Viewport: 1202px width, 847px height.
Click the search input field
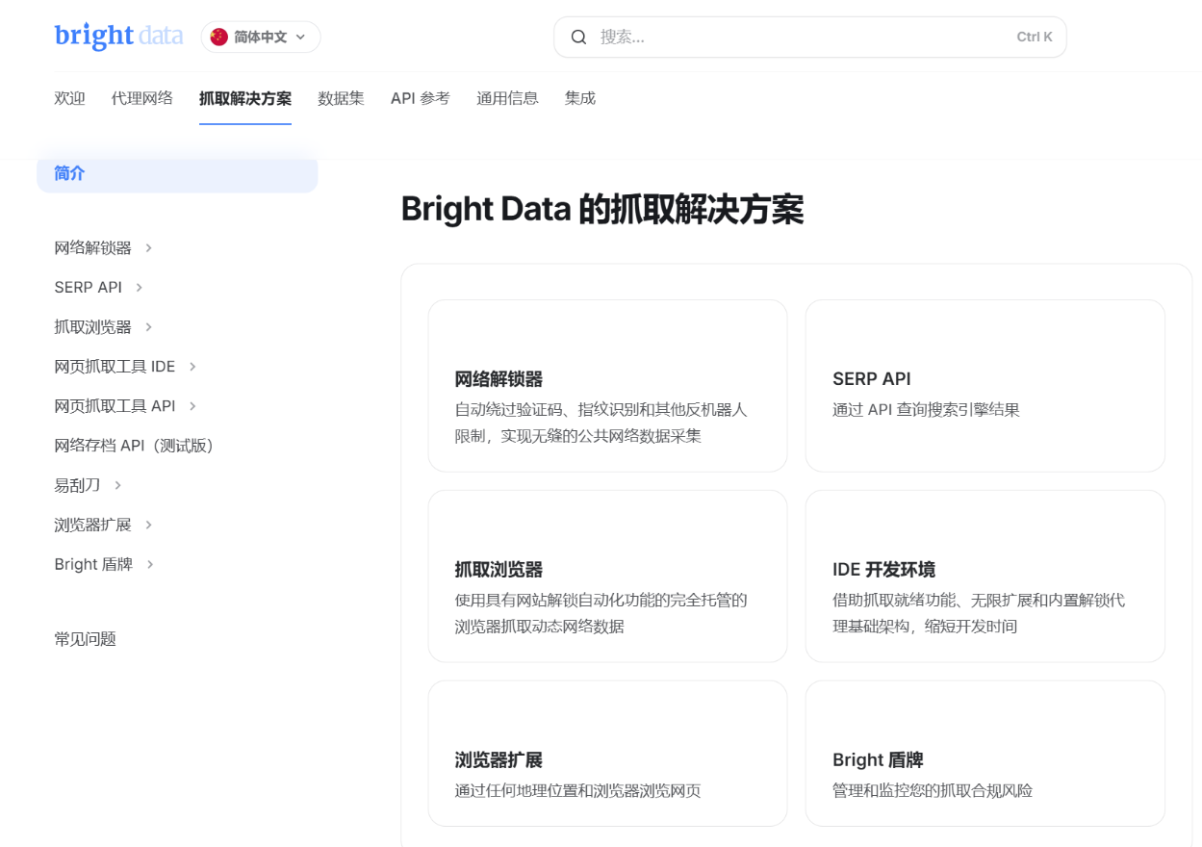click(x=809, y=37)
